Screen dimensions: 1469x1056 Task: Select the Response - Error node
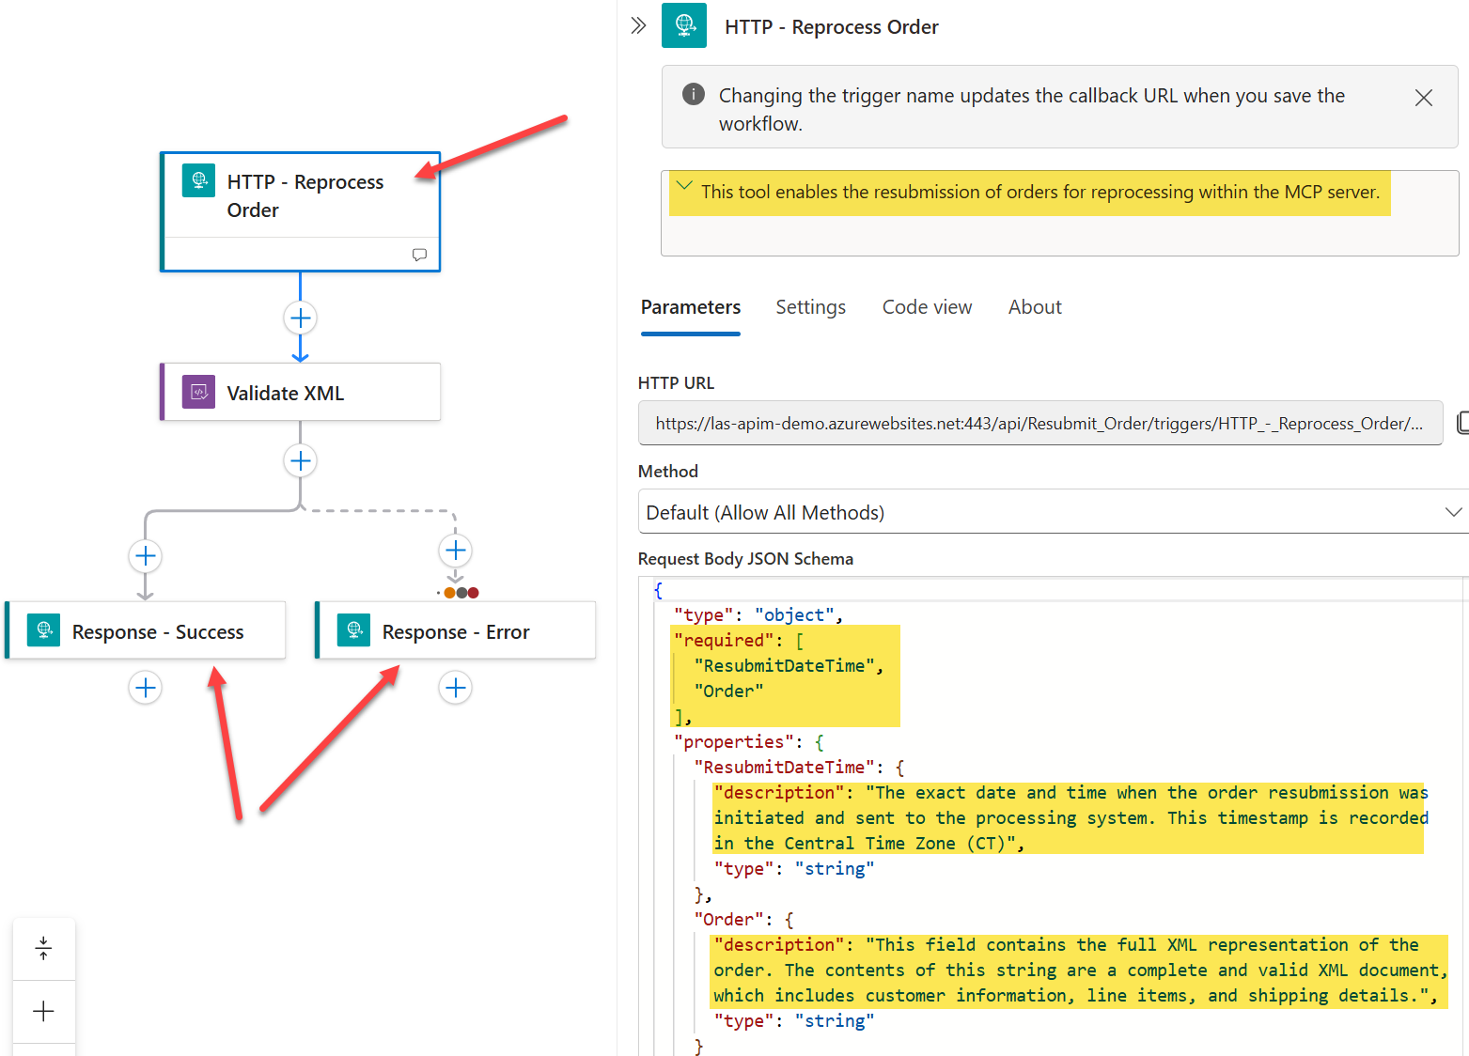tap(456, 630)
